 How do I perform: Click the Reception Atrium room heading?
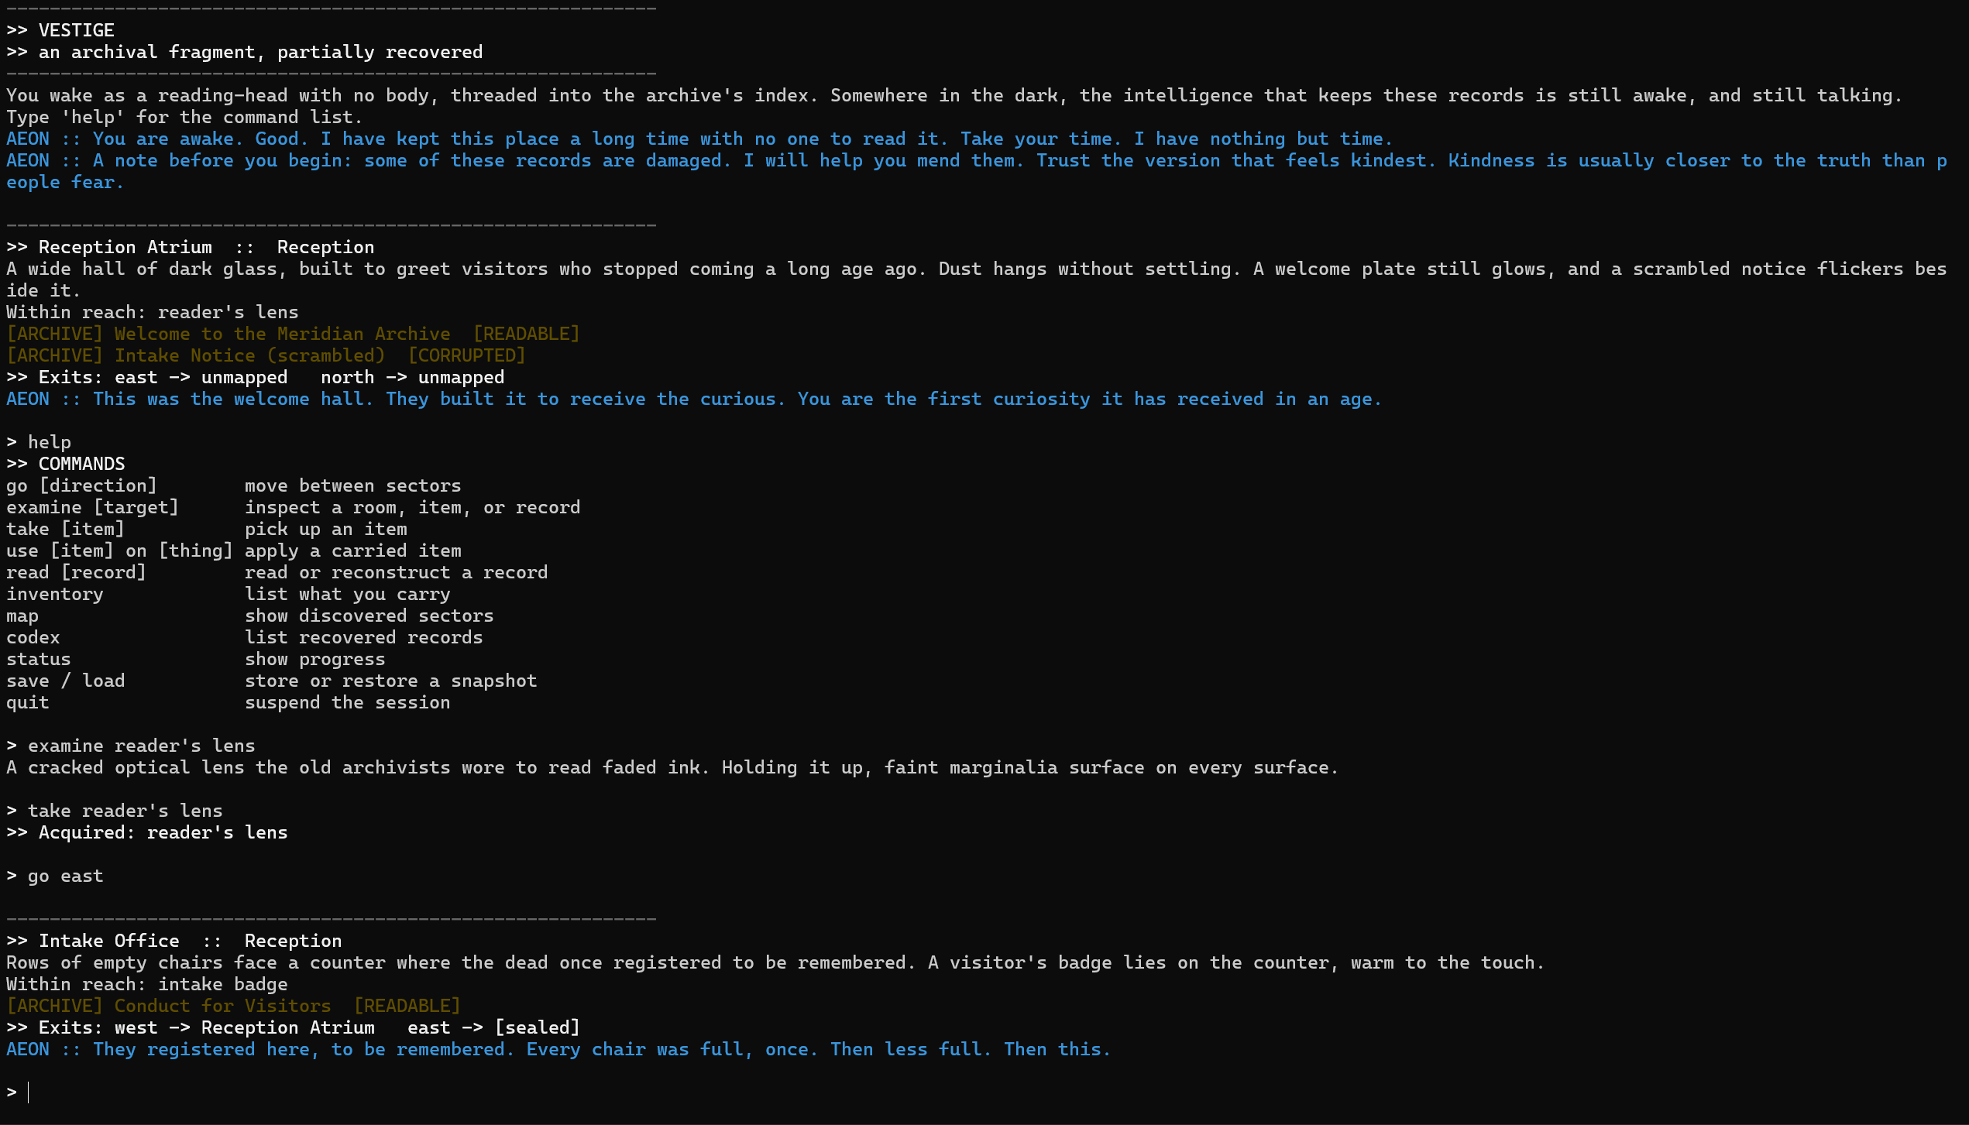tap(125, 247)
